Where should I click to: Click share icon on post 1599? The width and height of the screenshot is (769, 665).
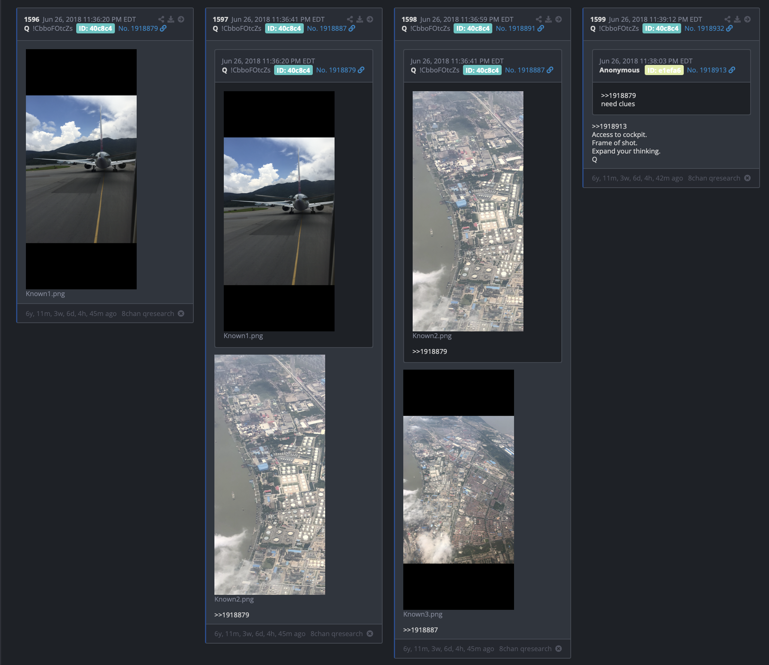click(728, 19)
